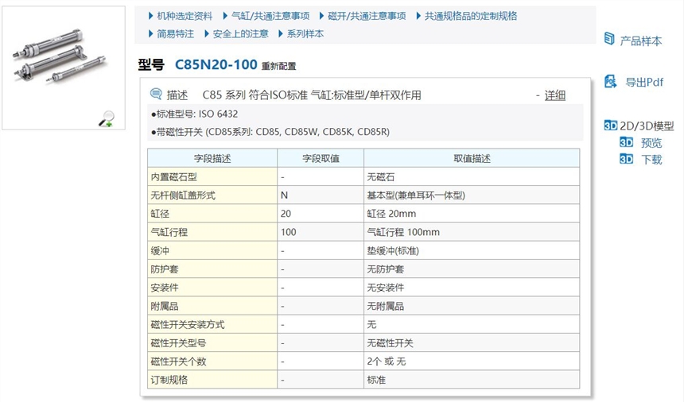Click the 字段取值 column header

point(321,159)
